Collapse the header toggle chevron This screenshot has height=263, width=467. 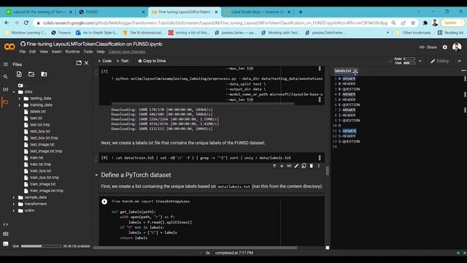459,61
